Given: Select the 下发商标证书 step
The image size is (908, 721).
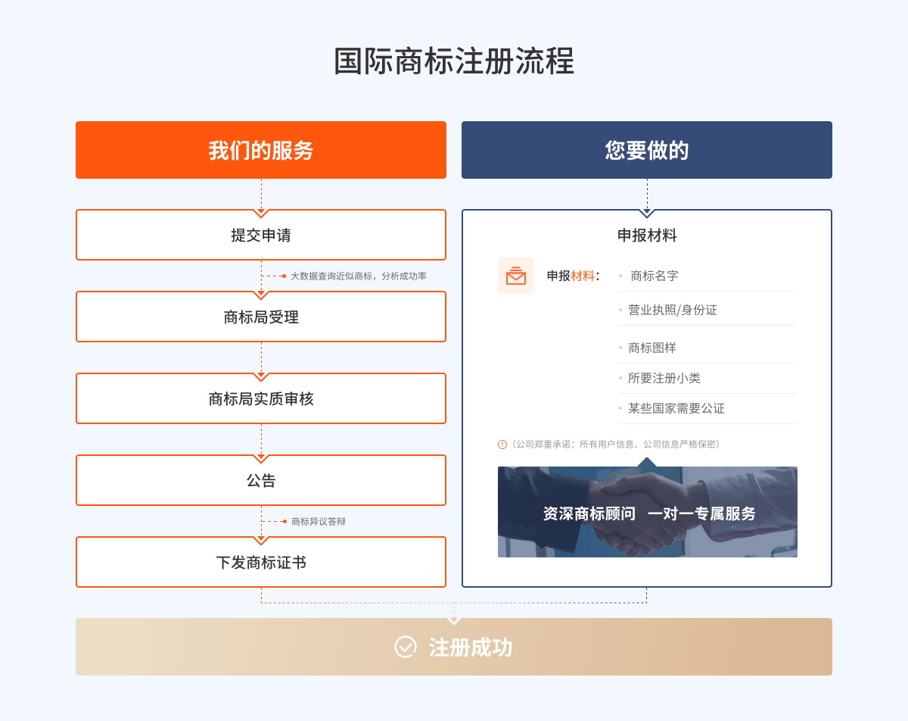Looking at the screenshot, I should 261,563.
